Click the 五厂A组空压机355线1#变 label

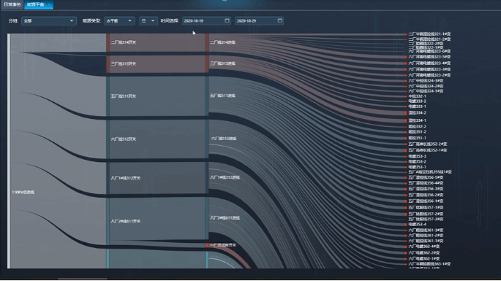coord(430,173)
